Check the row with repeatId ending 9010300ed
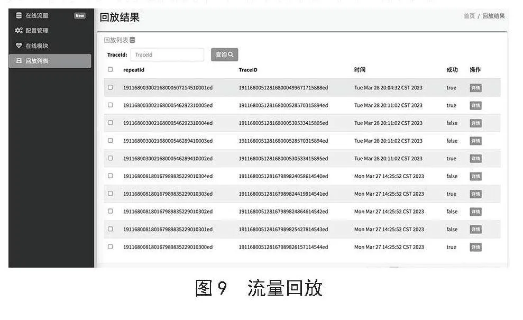Viewport: 523px width, 320px height. pyautogui.click(x=110, y=246)
